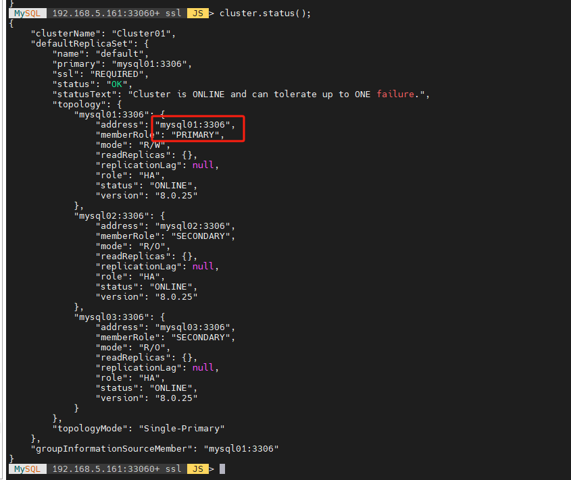Click mysql02 replicationLag null value

coord(203,267)
